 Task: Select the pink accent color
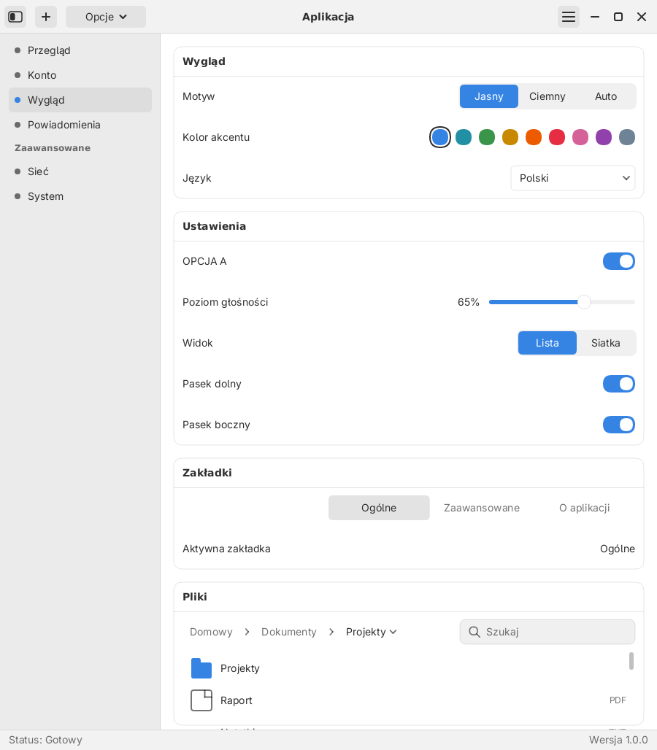(580, 137)
